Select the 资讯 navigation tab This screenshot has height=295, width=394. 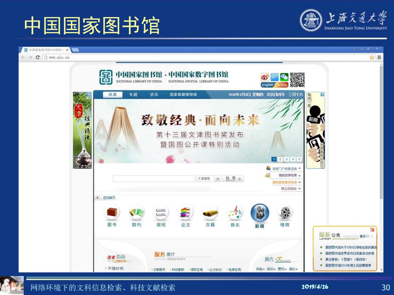154,95
